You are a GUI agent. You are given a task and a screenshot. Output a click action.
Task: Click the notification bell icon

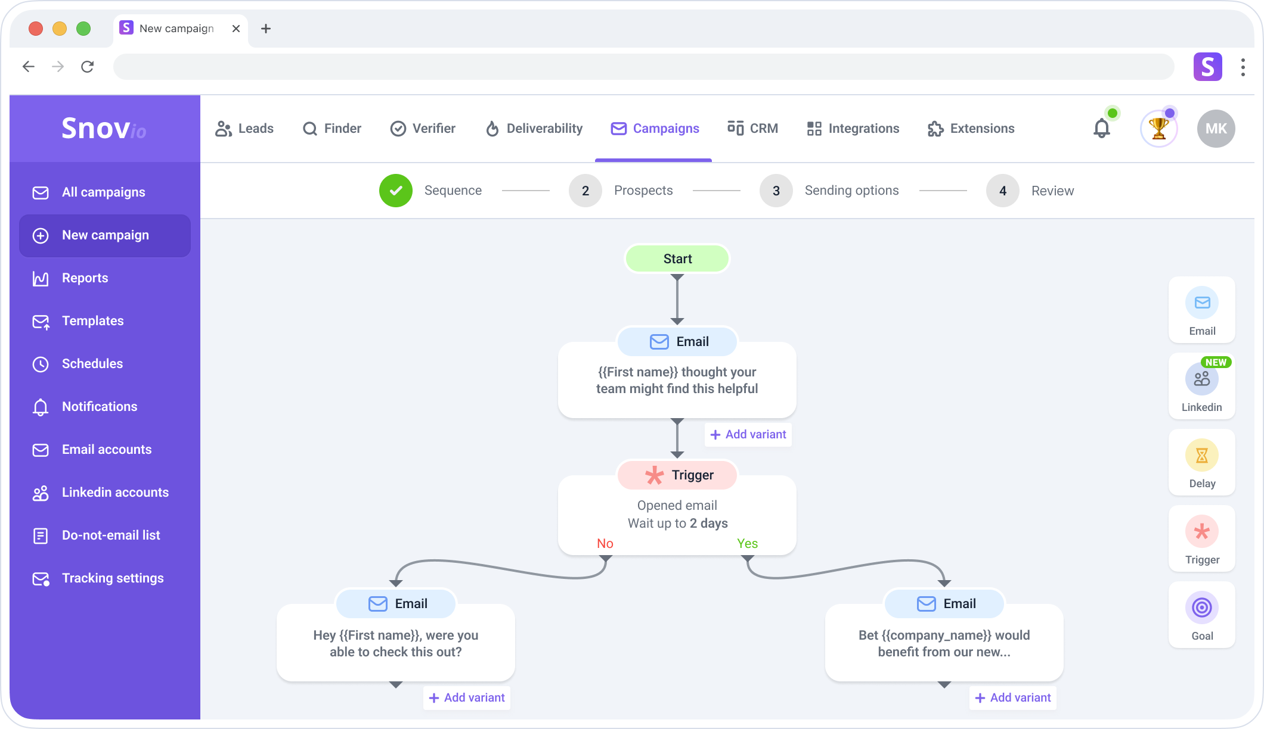(x=1102, y=129)
